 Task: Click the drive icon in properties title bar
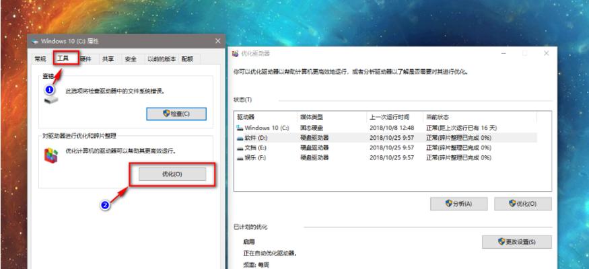tap(35, 41)
